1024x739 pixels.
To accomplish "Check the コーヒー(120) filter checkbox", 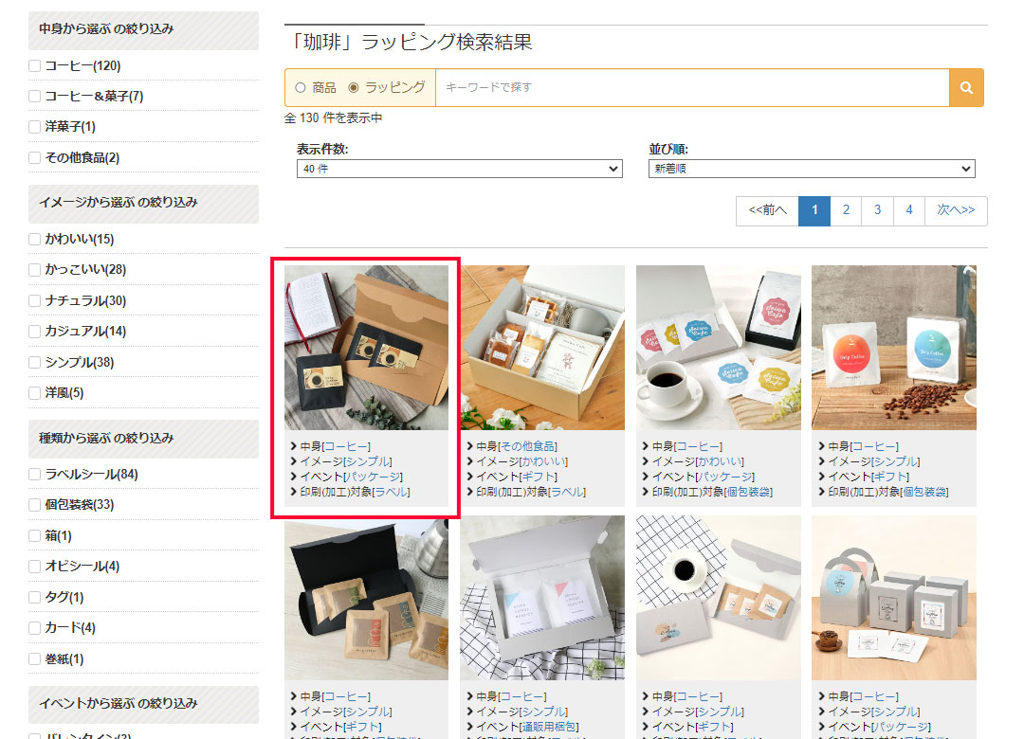I will click(x=35, y=66).
